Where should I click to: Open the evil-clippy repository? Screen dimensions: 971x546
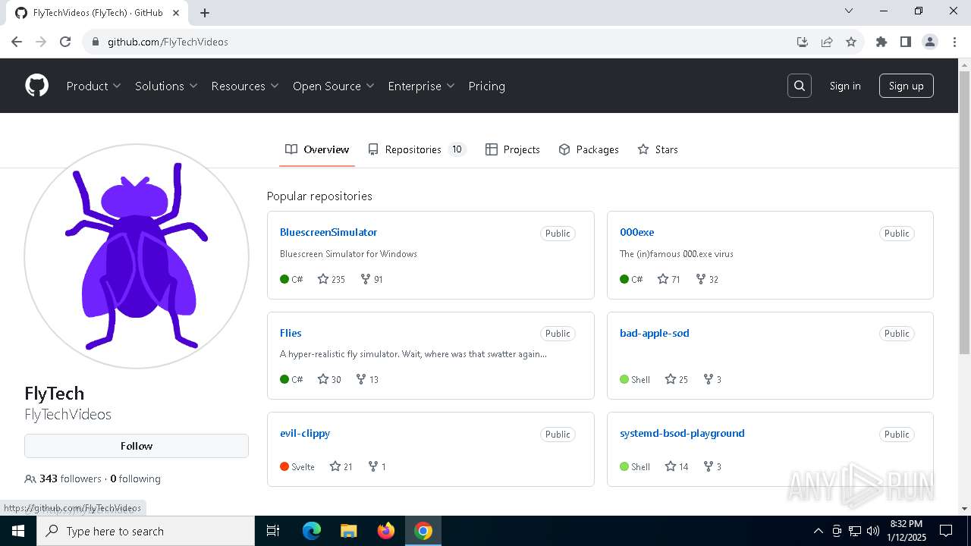(x=305, y=433)
